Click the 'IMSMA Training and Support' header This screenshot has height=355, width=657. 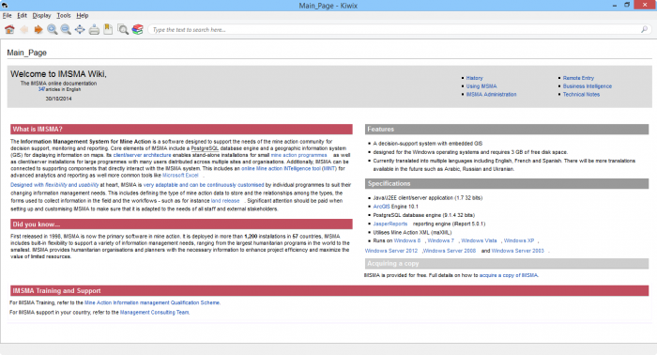[x=329, y=290]
